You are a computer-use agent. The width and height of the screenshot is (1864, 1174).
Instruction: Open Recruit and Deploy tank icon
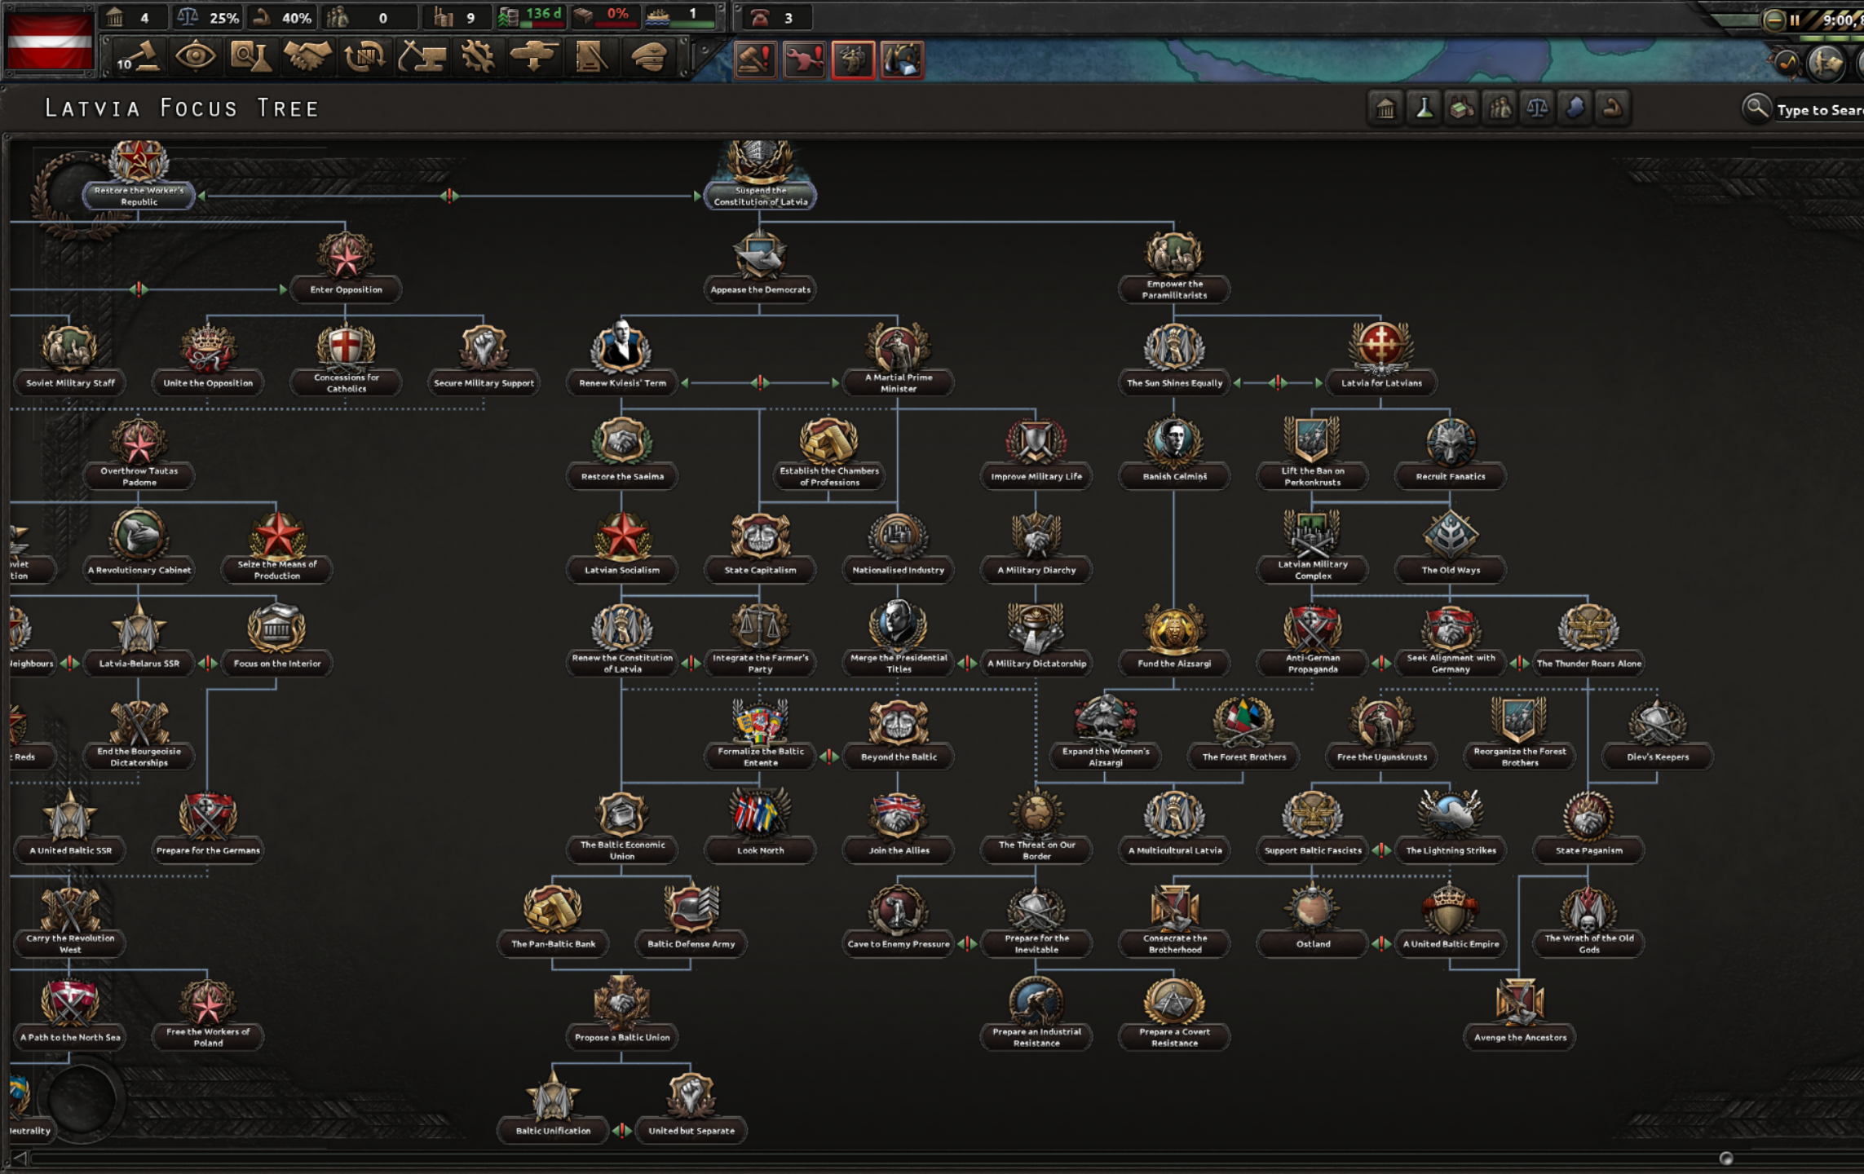tap(534, 58)
